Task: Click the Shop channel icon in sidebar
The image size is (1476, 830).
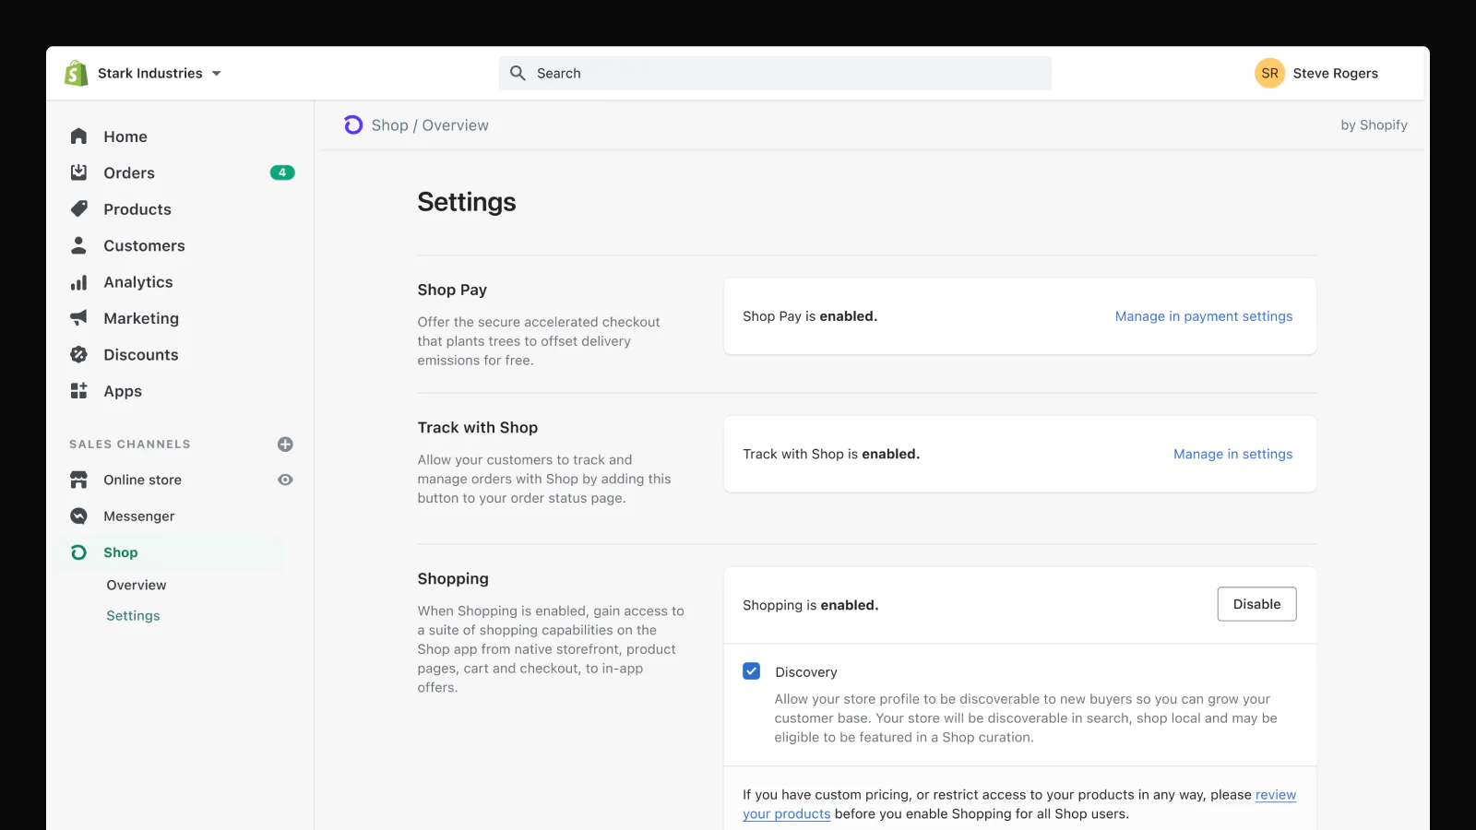Action: [x=78, y=552]
